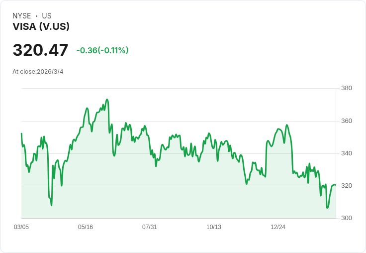Click the 03/05 date axis label

click(x=21, y=227)
